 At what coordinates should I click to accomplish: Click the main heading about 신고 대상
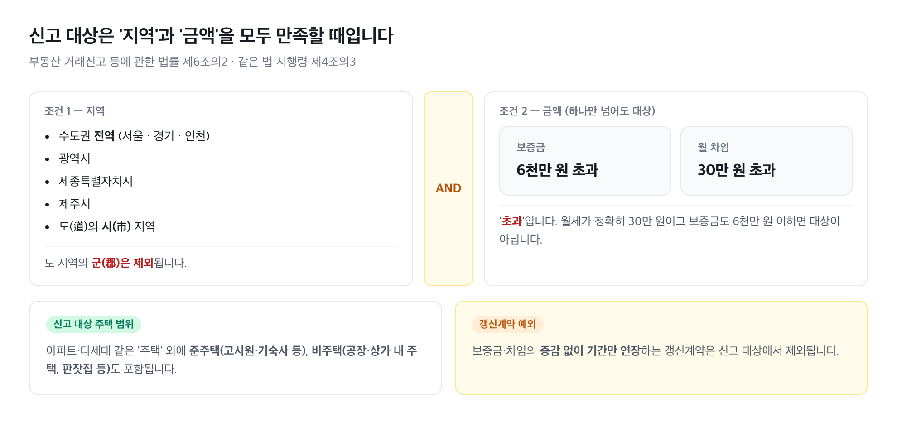[x=211, y=36]
